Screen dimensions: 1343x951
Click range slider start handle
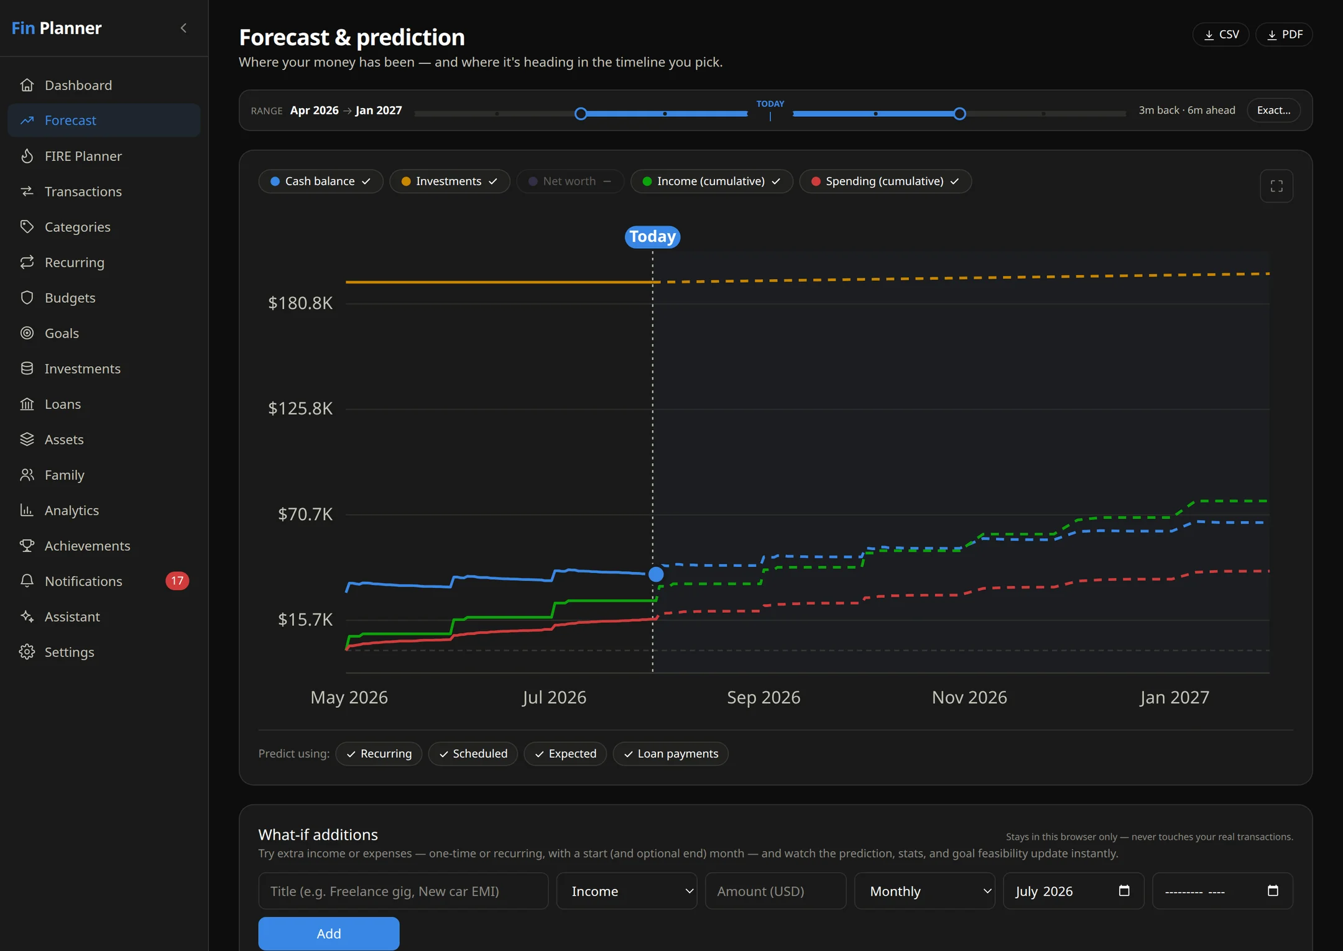[581, 114]
